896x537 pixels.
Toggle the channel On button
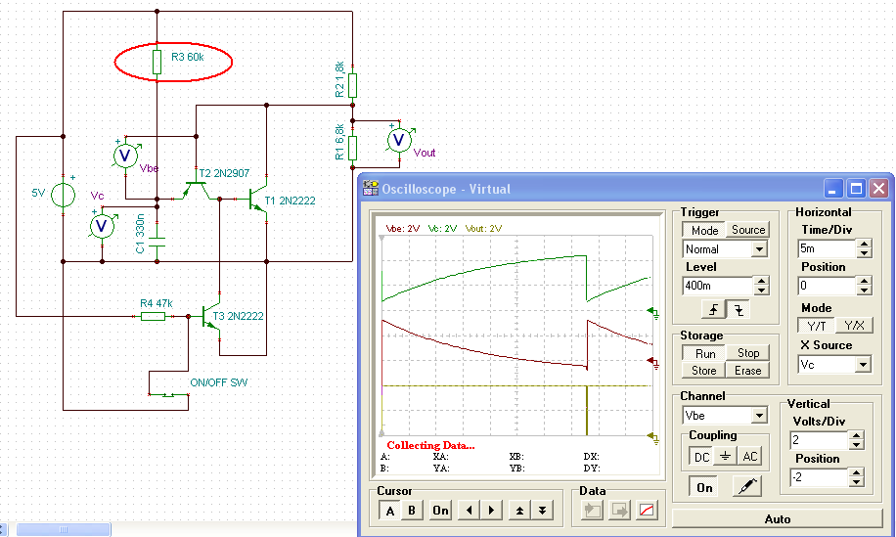tap(704, 487)
